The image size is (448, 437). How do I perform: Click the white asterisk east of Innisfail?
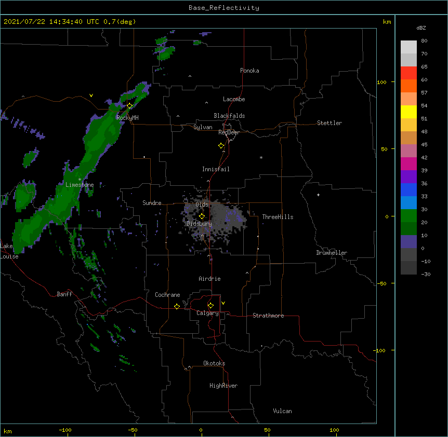pyautogui.click(x=261, y=157)
